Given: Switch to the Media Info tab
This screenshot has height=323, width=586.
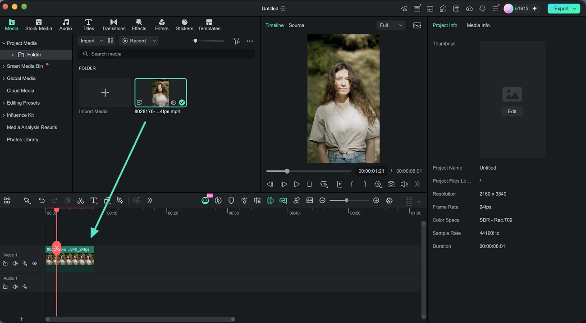Looking at the screenshot, I should click(x=478, y=25).
